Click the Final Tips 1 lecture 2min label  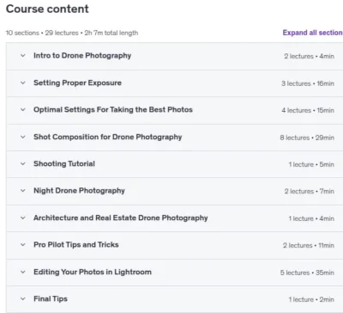(x=311, y=299)
